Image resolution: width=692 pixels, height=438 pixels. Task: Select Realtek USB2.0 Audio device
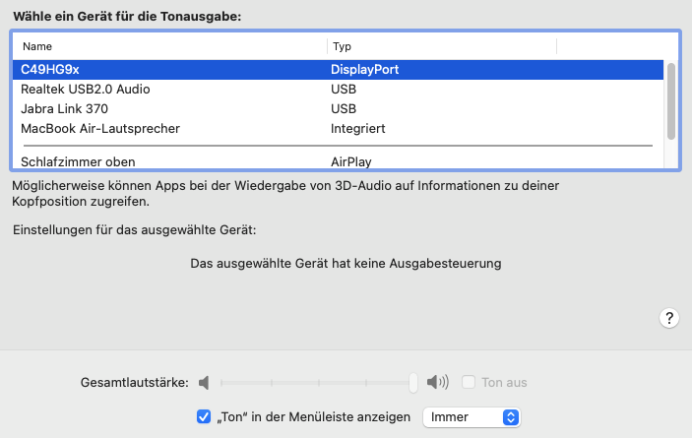click(86, 90)
